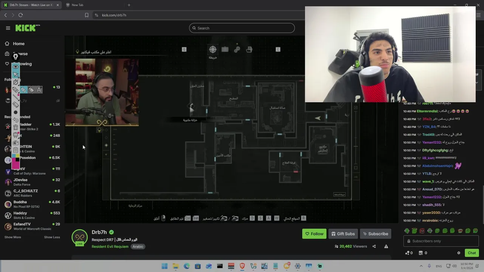Select the eraser tool in annotation toolbar
Screen dimensions: 484x272
tap(16, 104)
